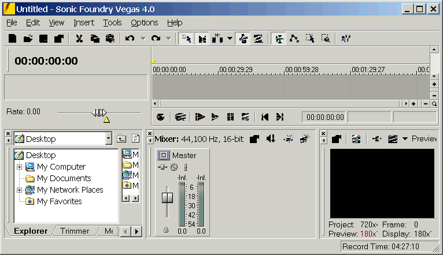
Task: Open the File menu
Action: 12,22
